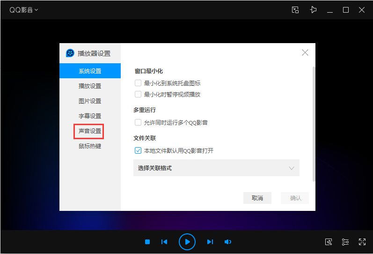The image size is (373, 254).
Task: Click the QQ影音 logo in settings dialog
Action: click(70, 53)
